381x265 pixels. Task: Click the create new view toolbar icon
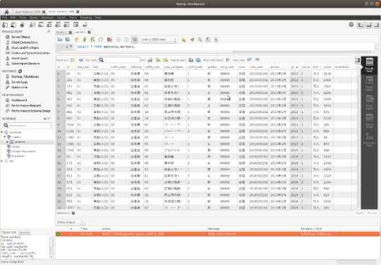coord(49,25)
